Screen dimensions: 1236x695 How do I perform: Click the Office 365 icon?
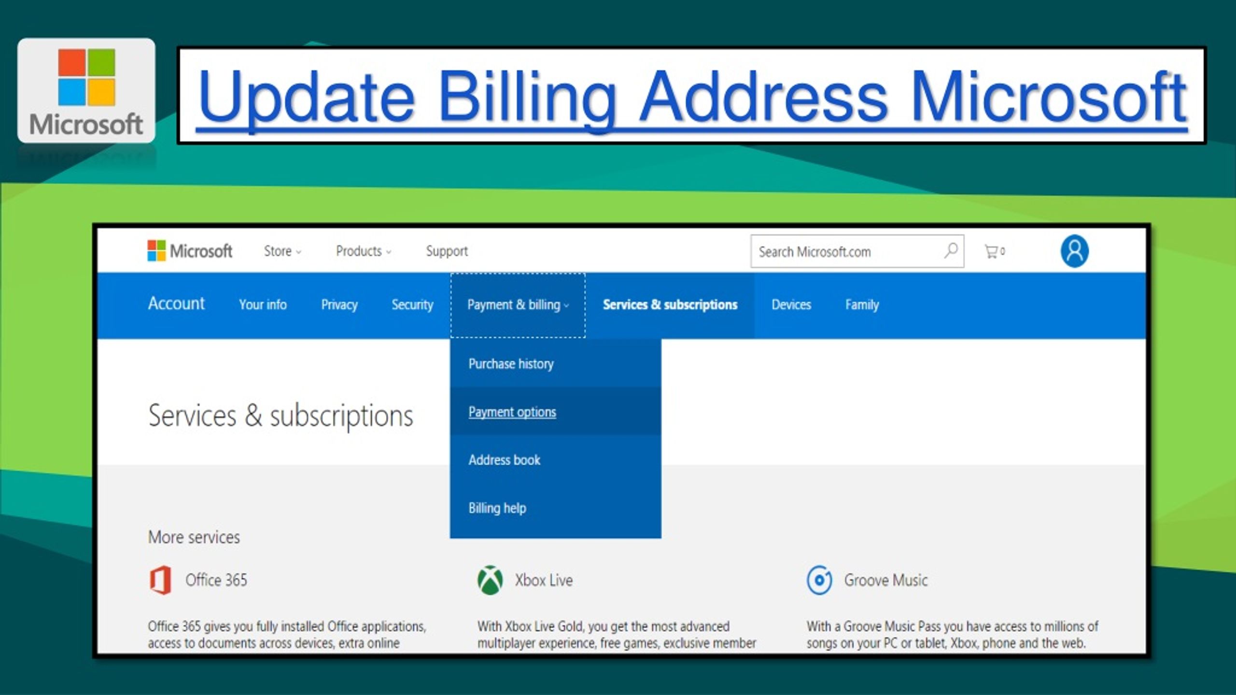[160, 580]
